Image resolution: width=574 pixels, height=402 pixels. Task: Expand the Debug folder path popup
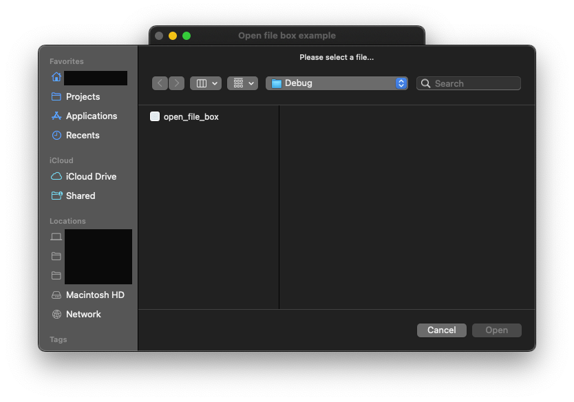pyautogui.click(x=337, y=83)
